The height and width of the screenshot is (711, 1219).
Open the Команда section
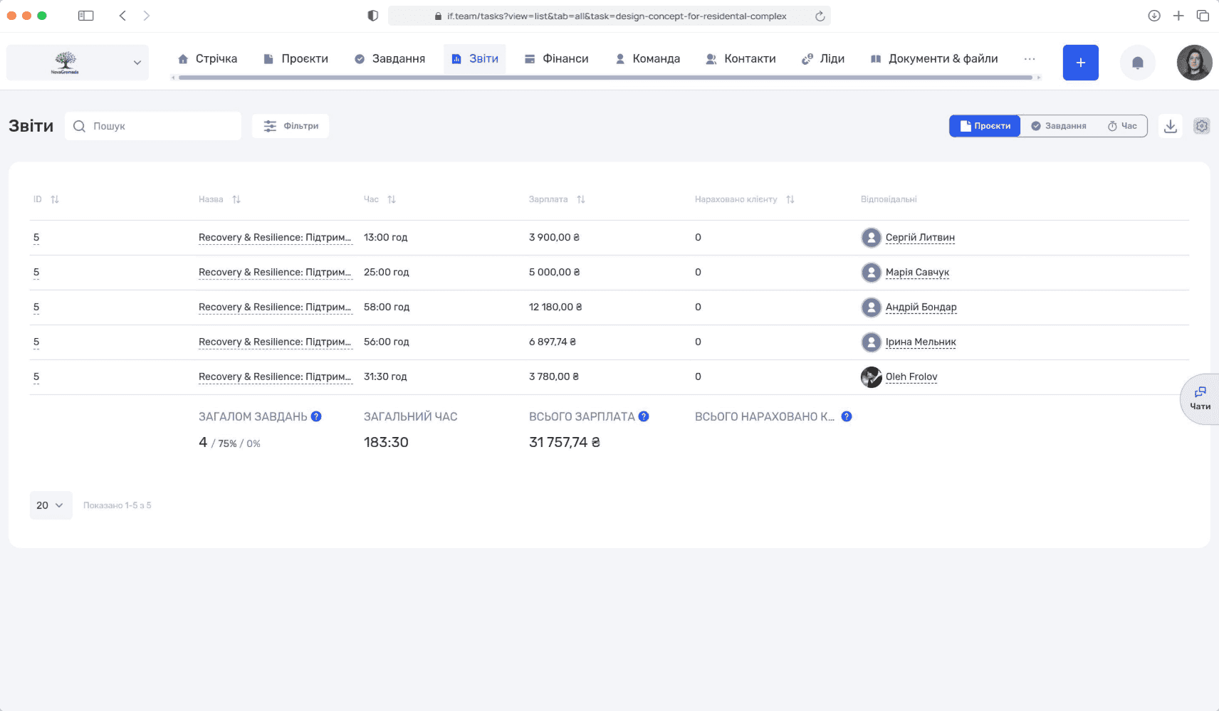pyautogui.click(x=647, y=59)
